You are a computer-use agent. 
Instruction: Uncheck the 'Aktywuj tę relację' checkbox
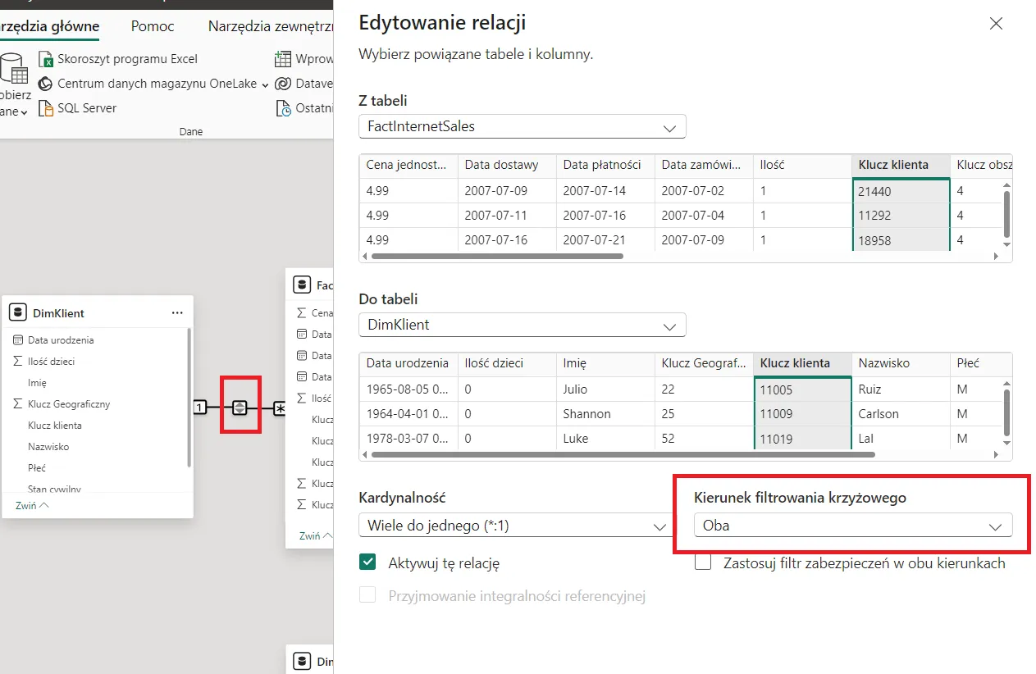click(x=368, y=562)
